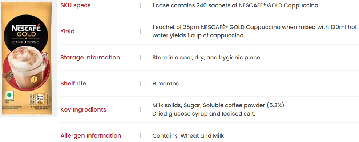Click the energy 90 kcal badge on sachet
This screenshot has height=142, width=359.
click(40, 99)
